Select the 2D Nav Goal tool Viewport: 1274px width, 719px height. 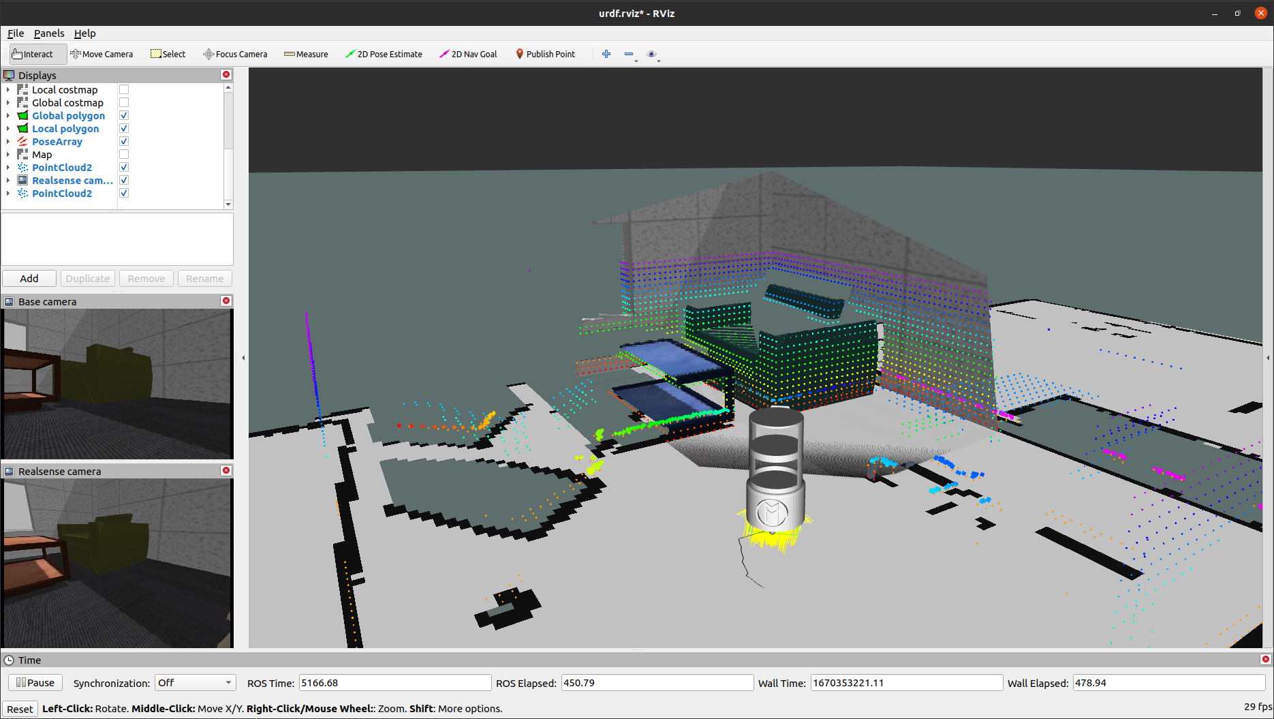pyautogui.click(x=468, y=54)
